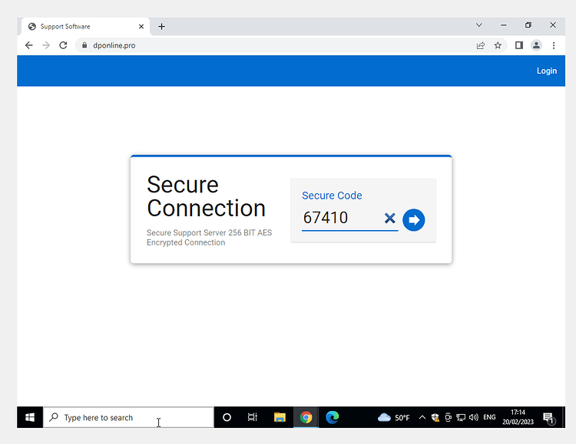This screenshot has width=576, height=444.
Task: Close the Support Software tab
Action: 141,26
